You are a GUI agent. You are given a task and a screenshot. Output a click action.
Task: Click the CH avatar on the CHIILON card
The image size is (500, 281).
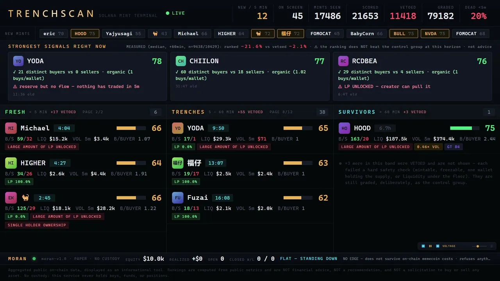tap(180, 61)
